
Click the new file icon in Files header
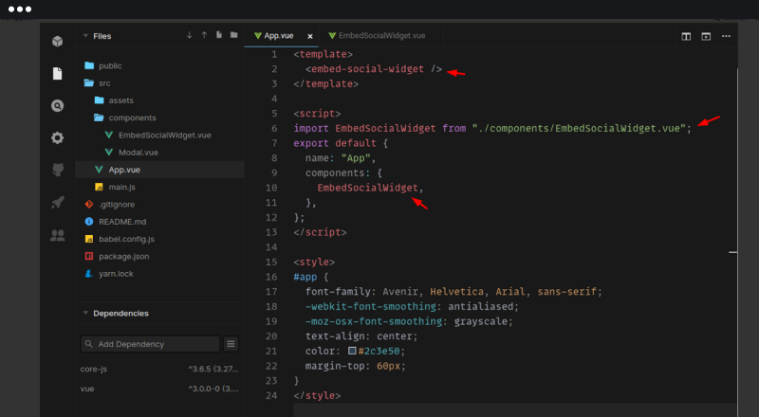[x=219, y=35]
